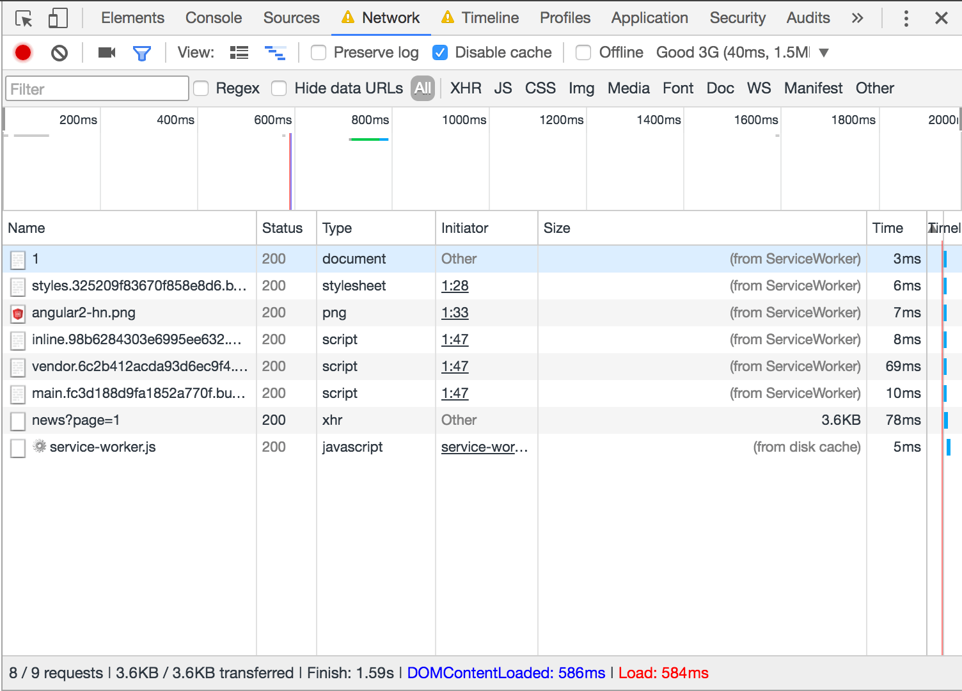
Task: Click the styles stylesheet file icon
Action: pyautogui.click(x=18, y=287)
